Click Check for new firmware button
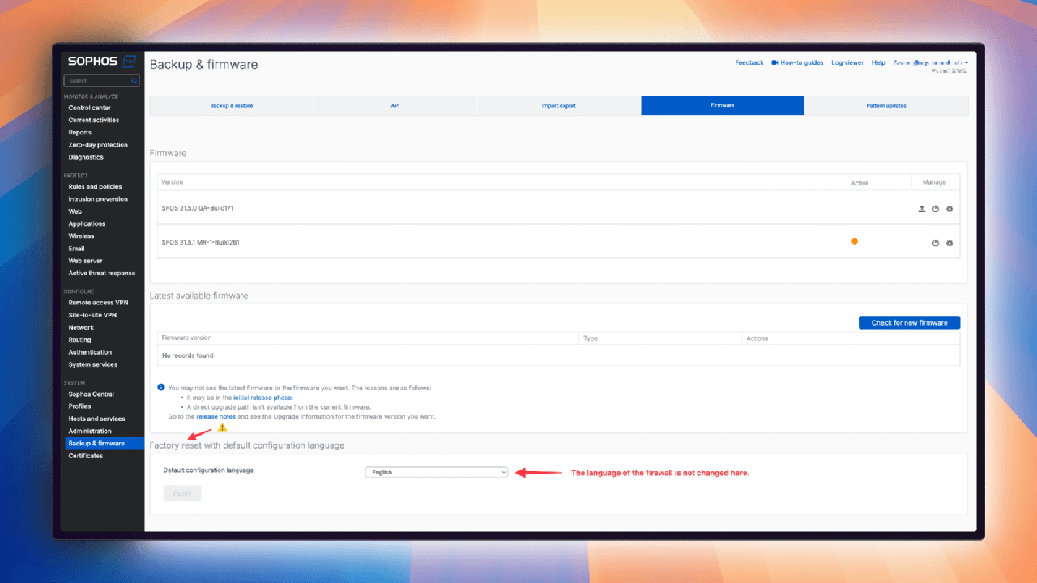This screenshot has height=583, width=1037. point(909,322)
